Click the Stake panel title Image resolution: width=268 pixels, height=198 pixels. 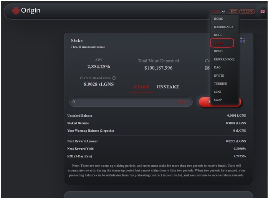point(77,41)
